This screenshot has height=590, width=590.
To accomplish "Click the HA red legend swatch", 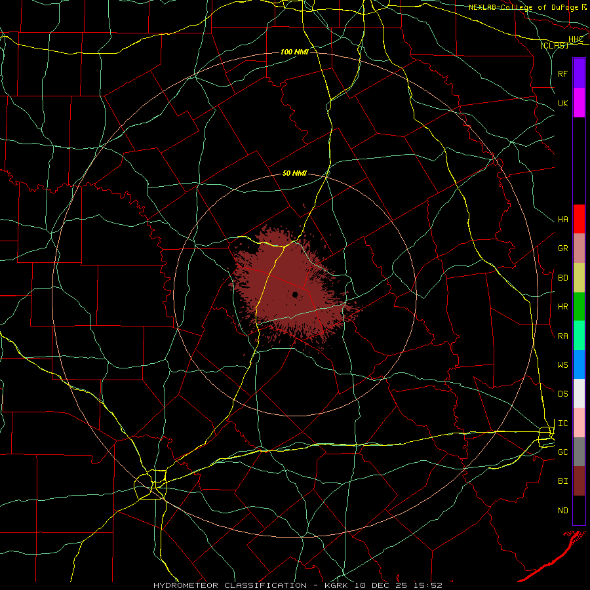I will (x=579, y=219).
